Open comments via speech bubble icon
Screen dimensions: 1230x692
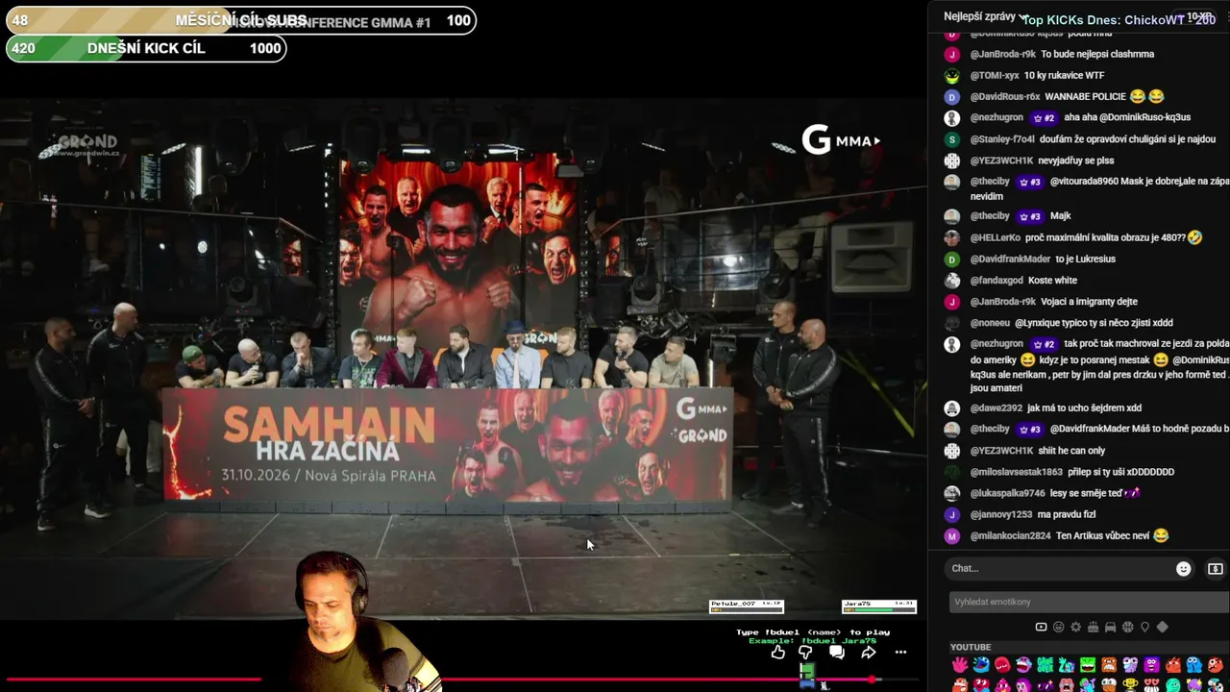pyautogui.click(x=837, y=653)
